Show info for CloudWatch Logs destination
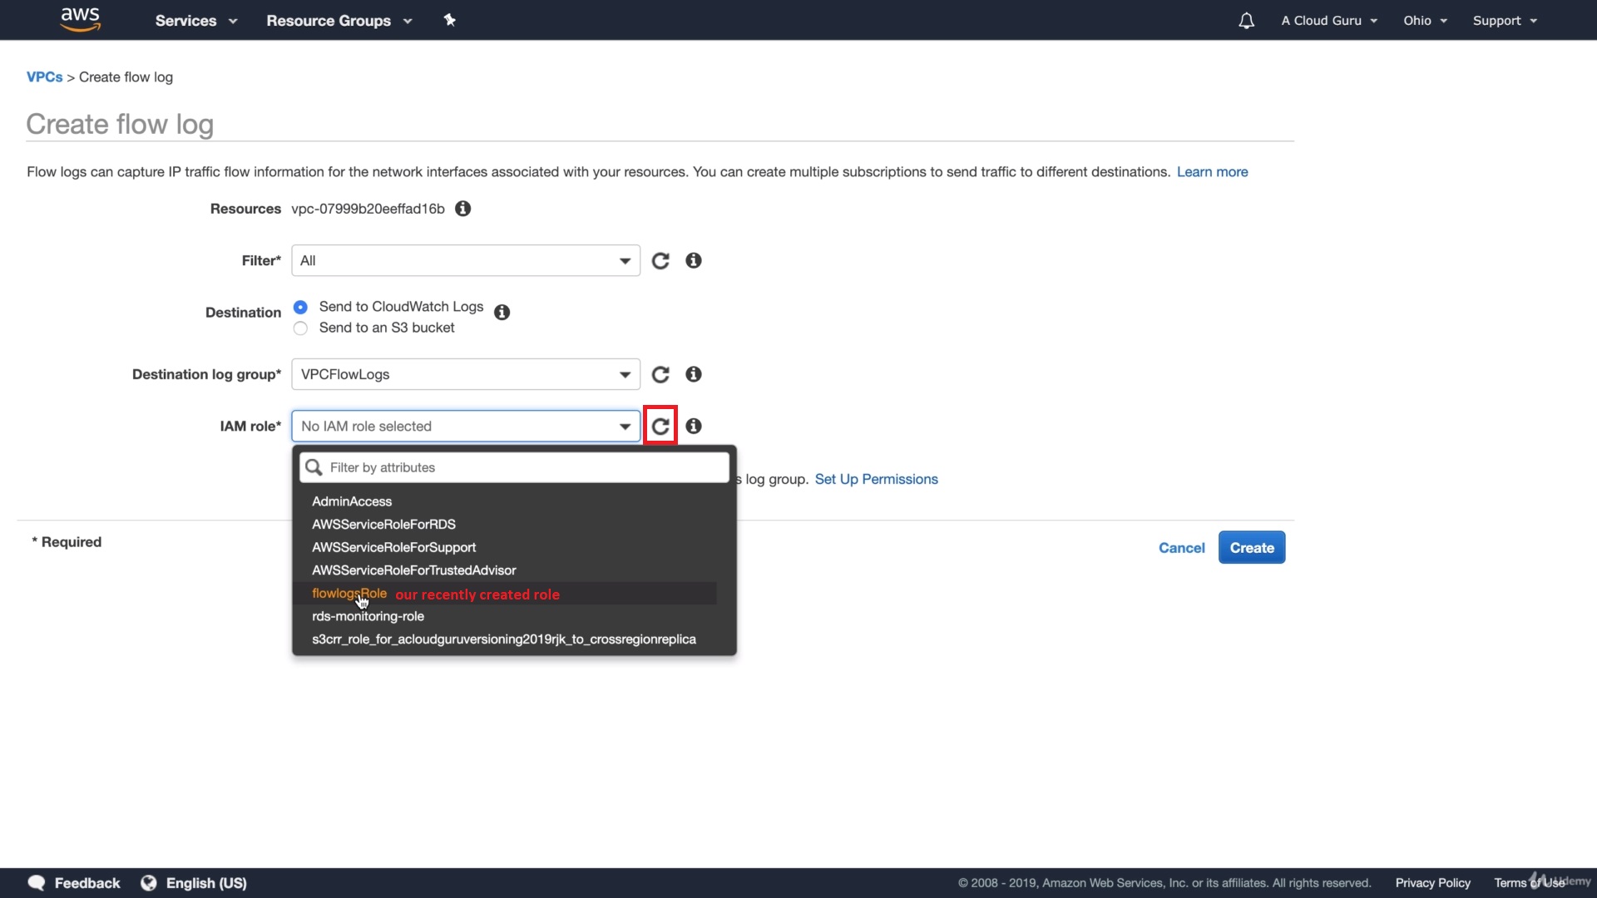Viewport: 1597px width, 898px height. pos(502,313)
